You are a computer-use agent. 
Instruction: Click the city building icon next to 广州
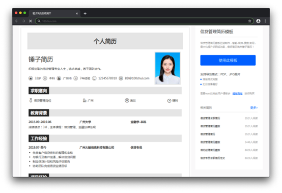tap(84, 100)
